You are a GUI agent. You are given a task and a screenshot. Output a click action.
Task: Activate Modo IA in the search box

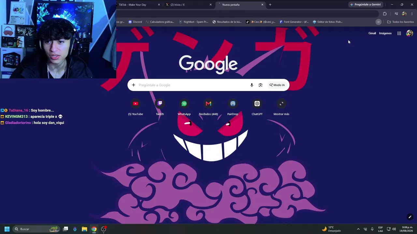277,85
